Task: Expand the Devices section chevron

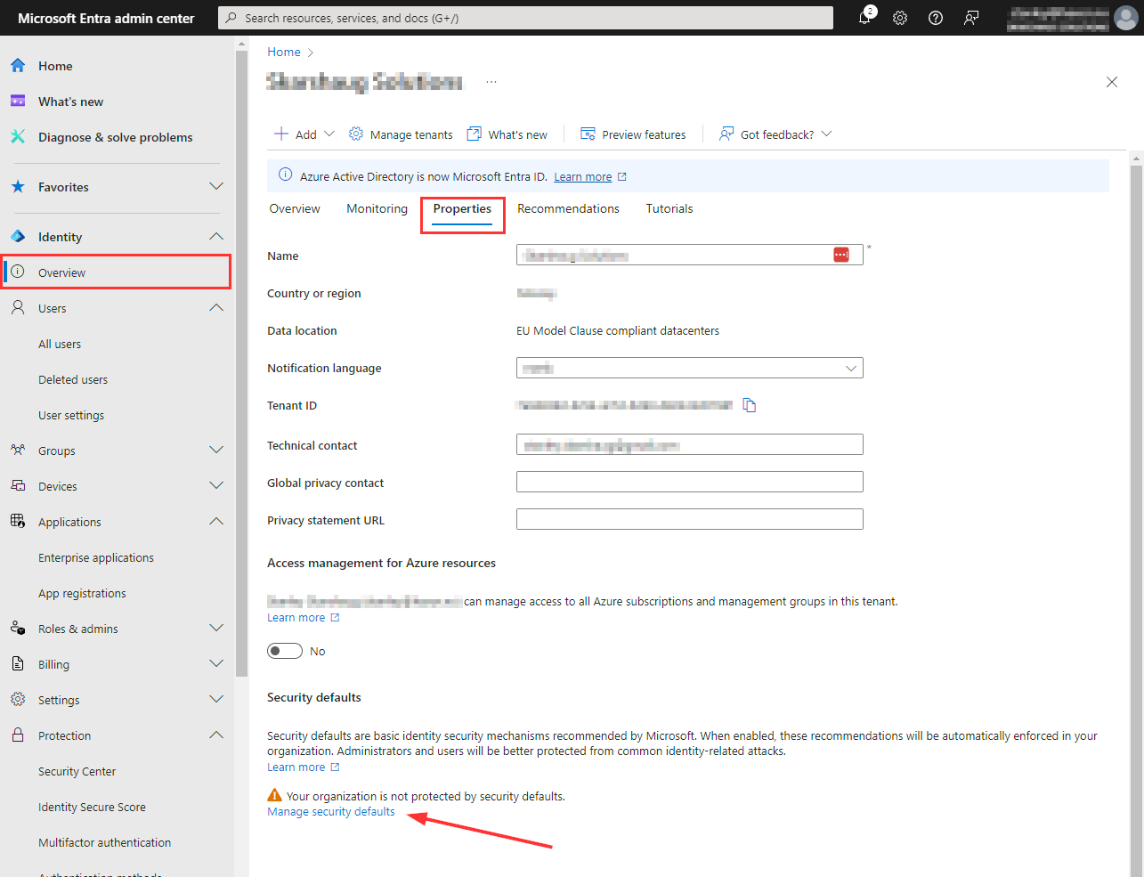Action: coord(216,485)
